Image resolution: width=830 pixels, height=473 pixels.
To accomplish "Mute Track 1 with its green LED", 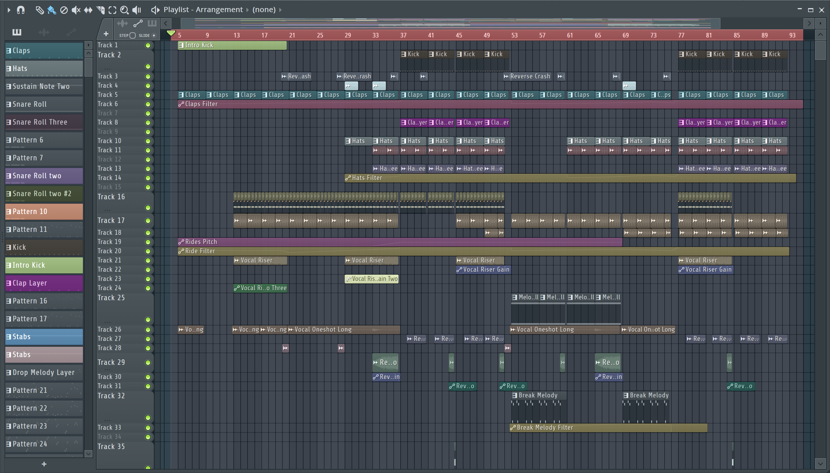I will tap(148, 46).
